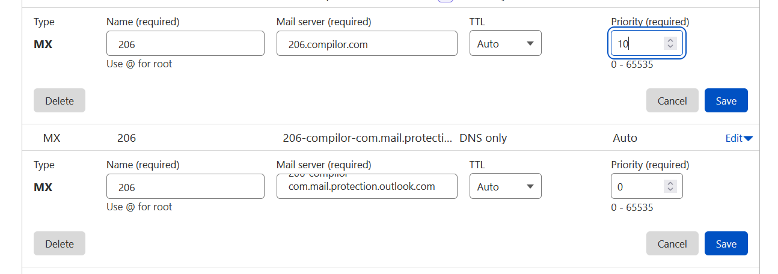Cancel editing the outlook MX record
Viewport: 778px width, 274px height.
coord(672,244)
